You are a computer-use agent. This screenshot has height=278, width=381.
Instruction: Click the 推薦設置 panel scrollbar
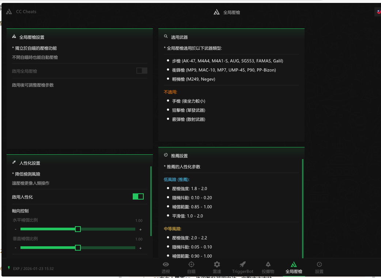point(303,208)
